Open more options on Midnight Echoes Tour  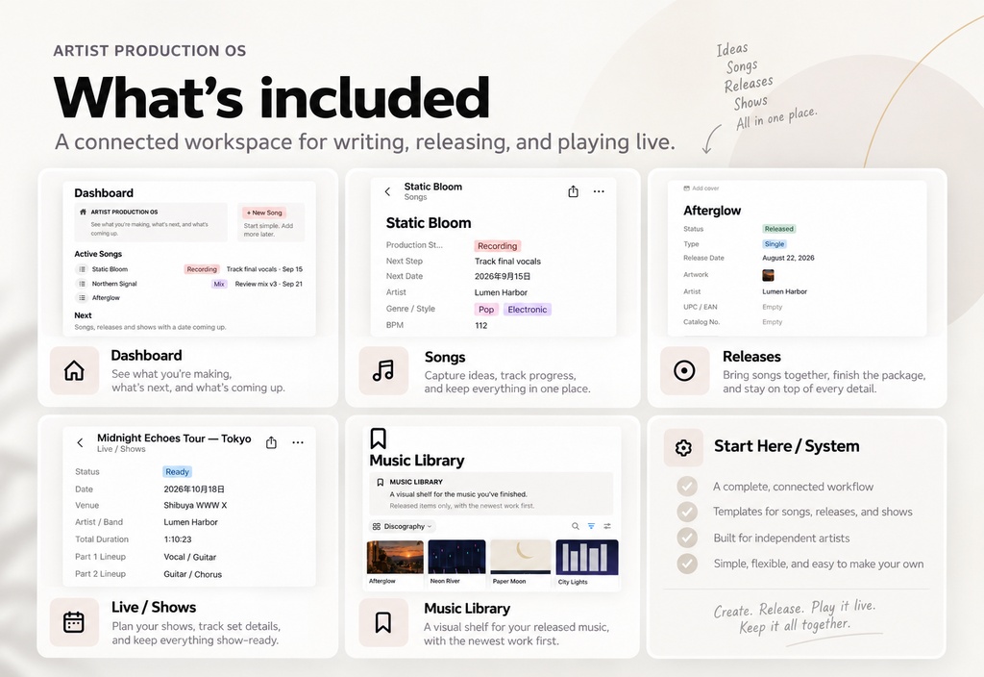point(298,442)
